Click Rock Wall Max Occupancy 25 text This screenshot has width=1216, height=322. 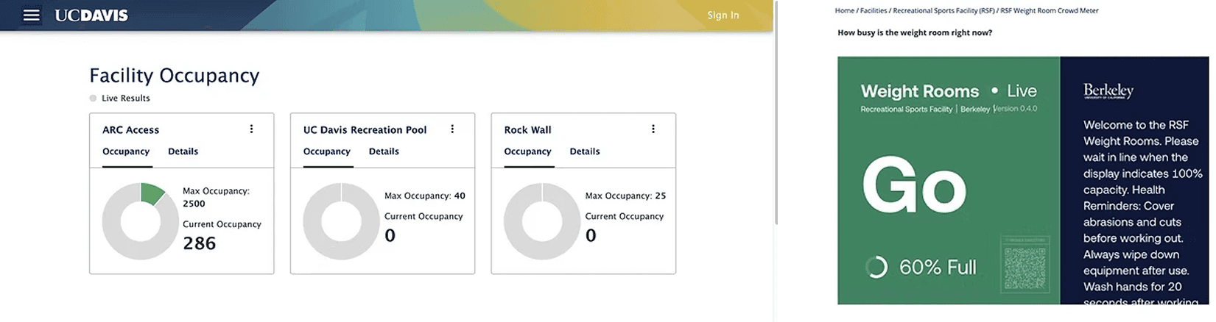point(625,196)
